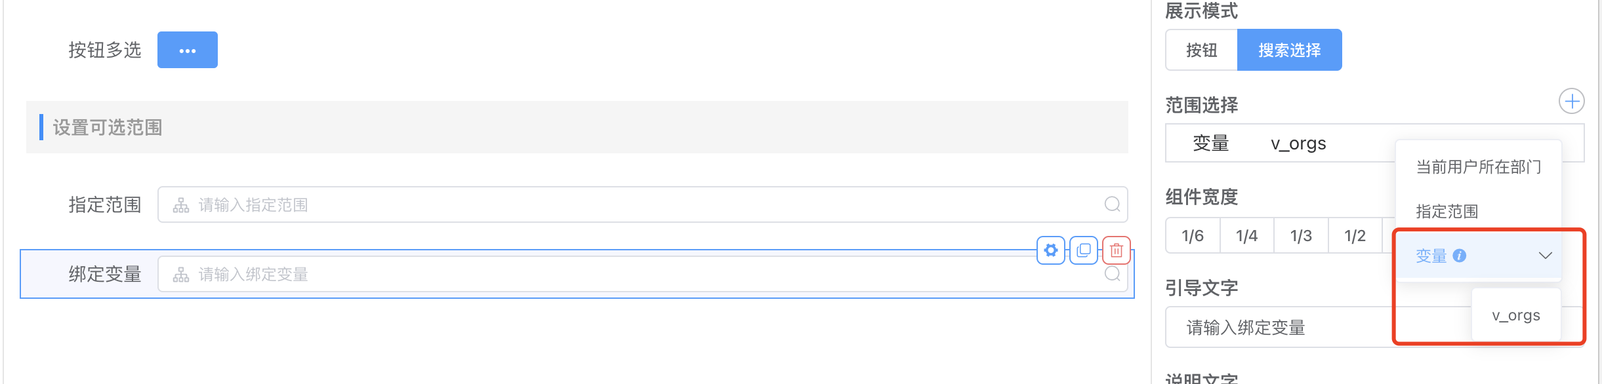Click the copy icon above the 绑定变量 field
The height and width of the screenshot is (384, 1602).
(1084, 250)
